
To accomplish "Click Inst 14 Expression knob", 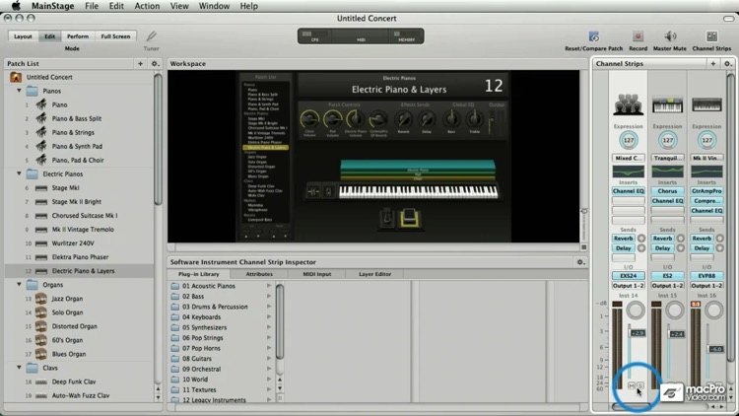I will pyautogui.click(x=629, y=140).
